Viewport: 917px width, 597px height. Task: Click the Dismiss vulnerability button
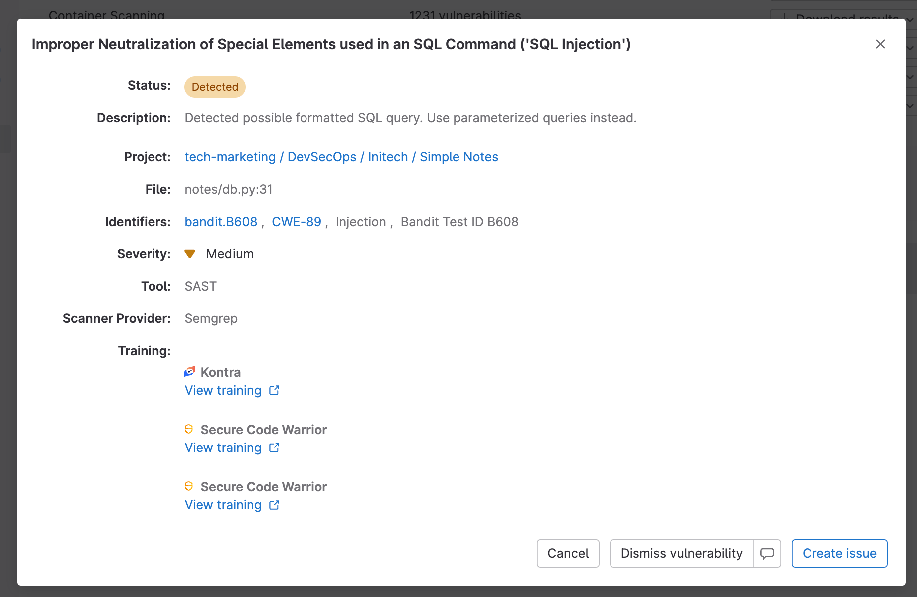[681, 553]
